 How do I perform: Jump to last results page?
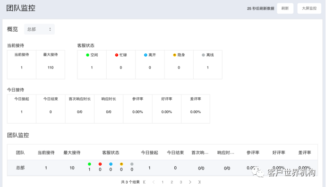(x=199, y=182)
